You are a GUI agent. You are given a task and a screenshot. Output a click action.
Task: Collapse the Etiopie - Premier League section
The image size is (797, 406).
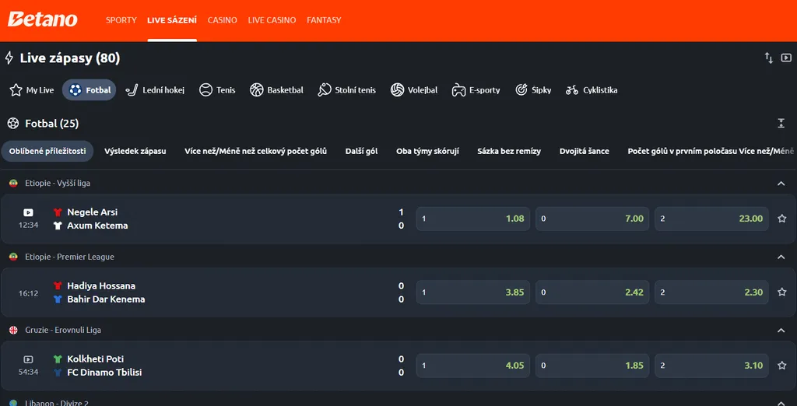coord(781,257)
